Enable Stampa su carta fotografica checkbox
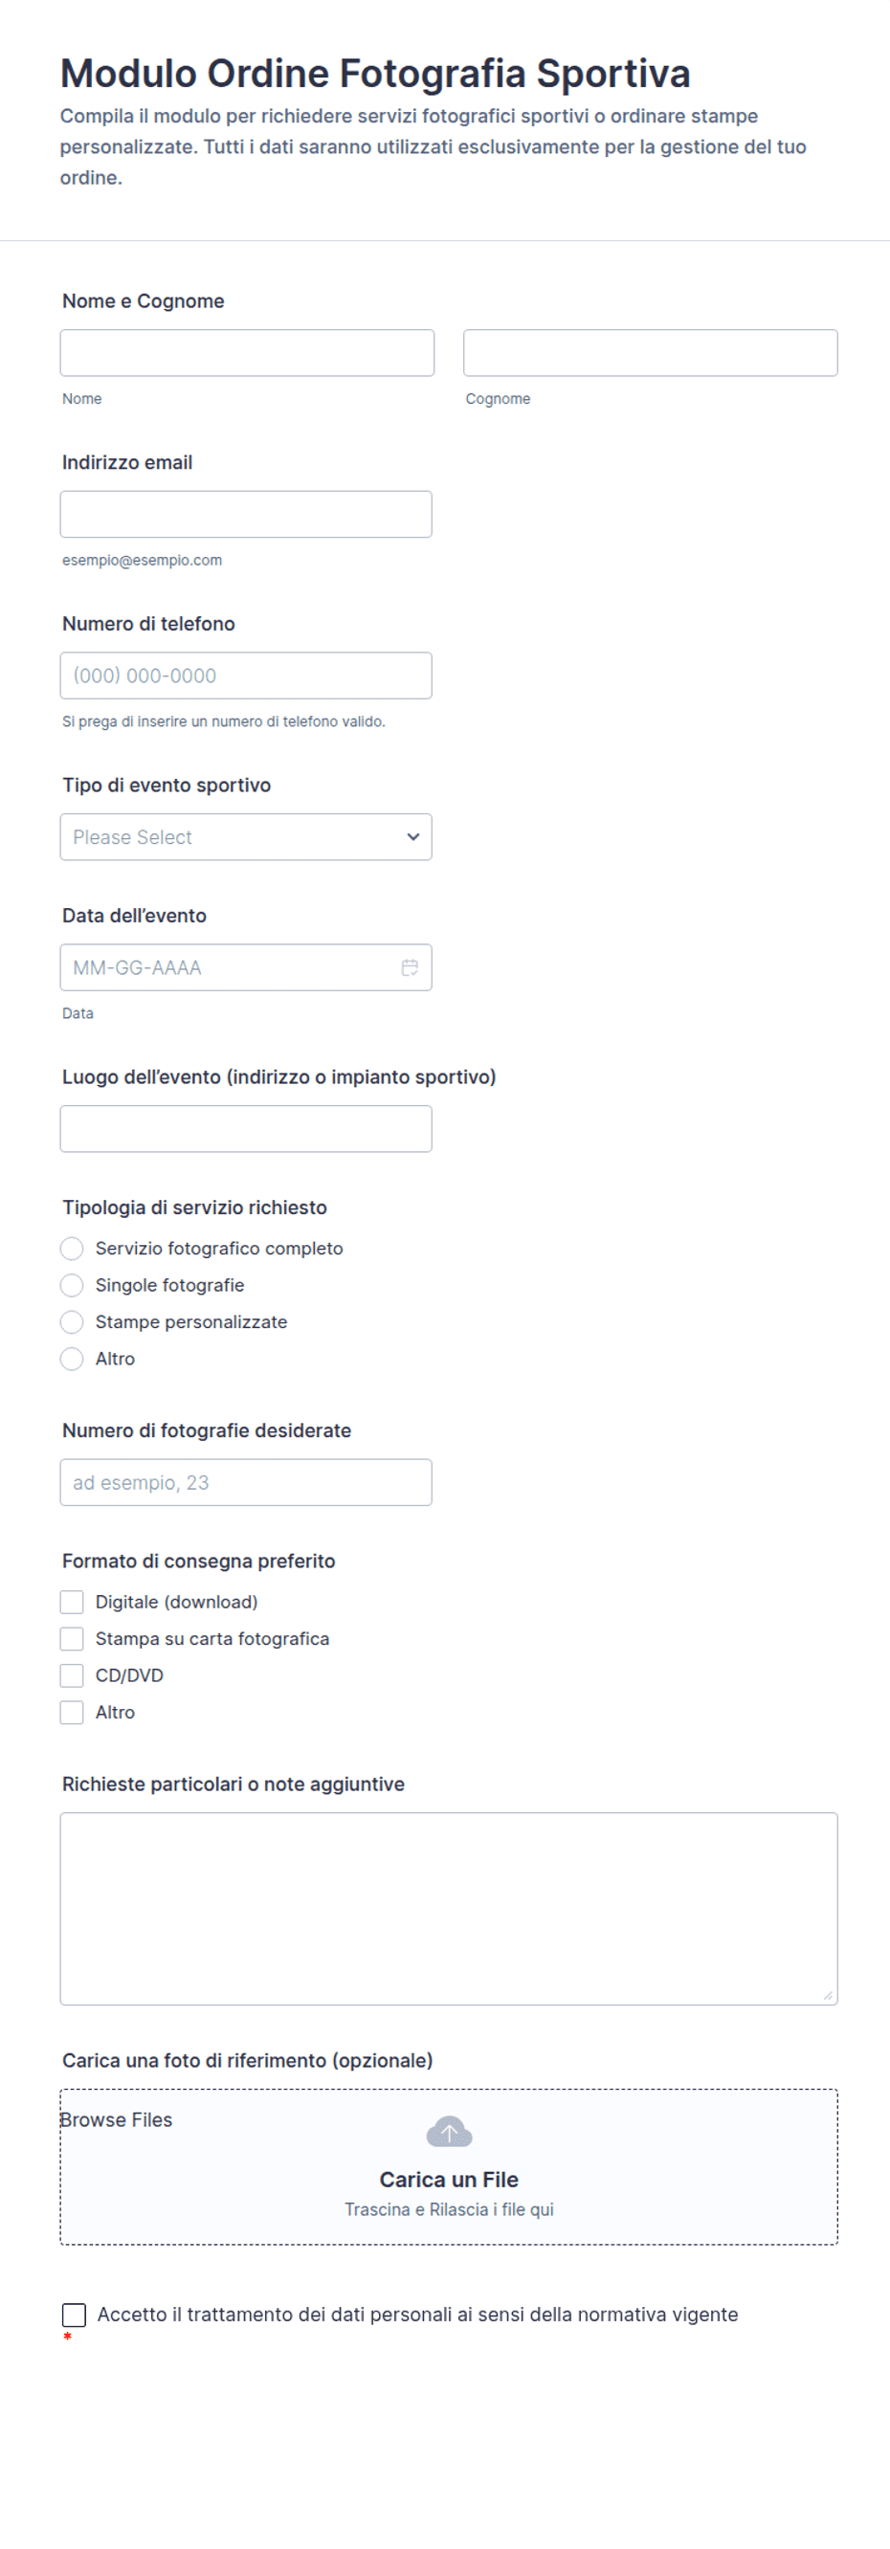This screenshot has height=2549, width=890. pyautogui.click(x=73, y=1639)
